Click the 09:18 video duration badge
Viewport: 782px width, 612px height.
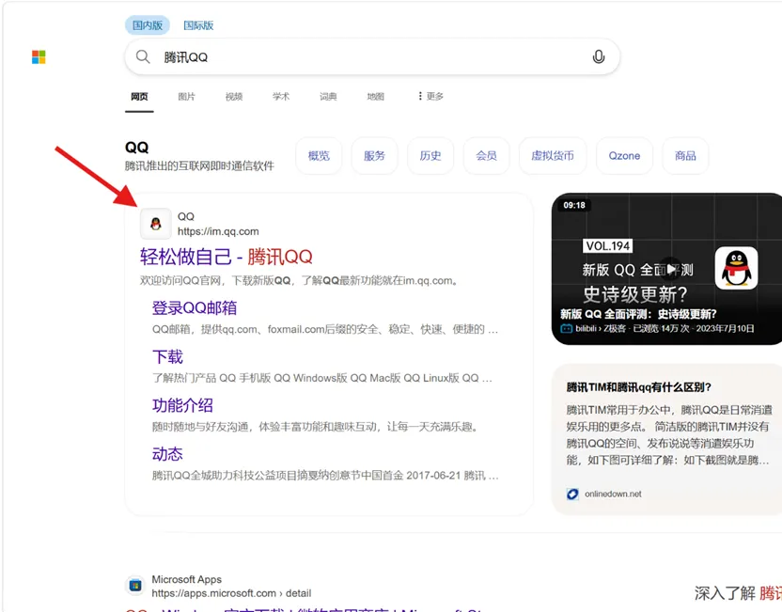point(574,205)
